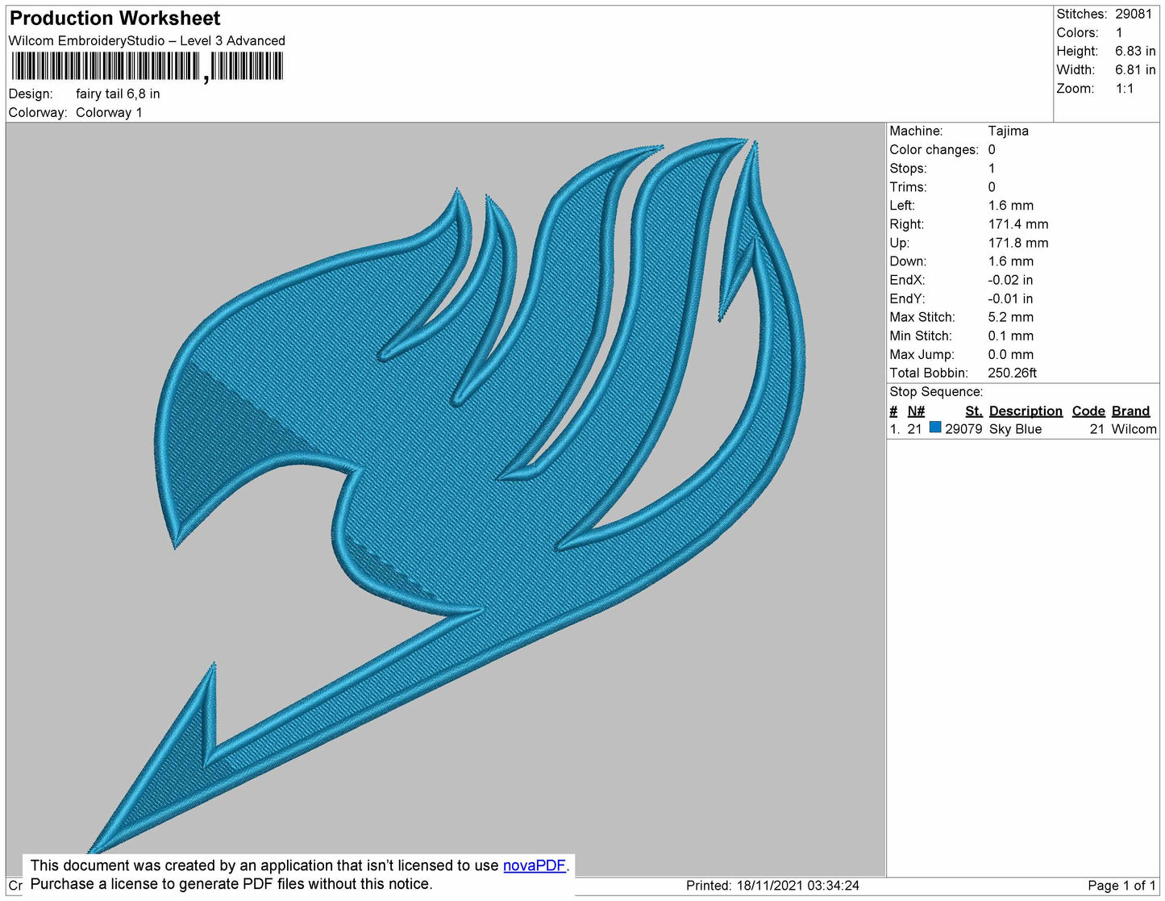The height and width of the screenshot is (901, 1165).
Task: Click the Sky Blue thread color swatch
Action: click(x=935, y=428)
